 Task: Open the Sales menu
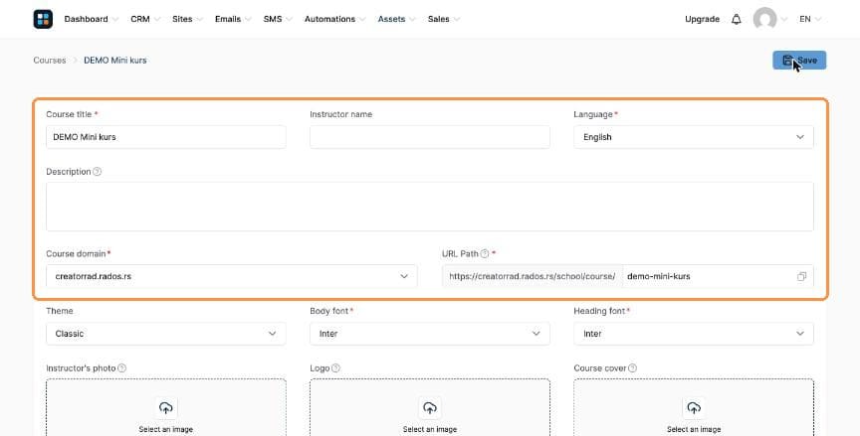click(x=443, y=19)
